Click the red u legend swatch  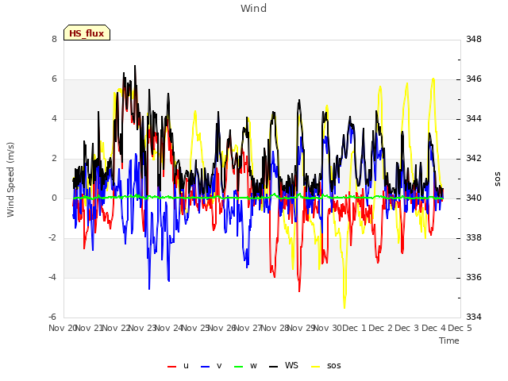[x=171, y=367]
